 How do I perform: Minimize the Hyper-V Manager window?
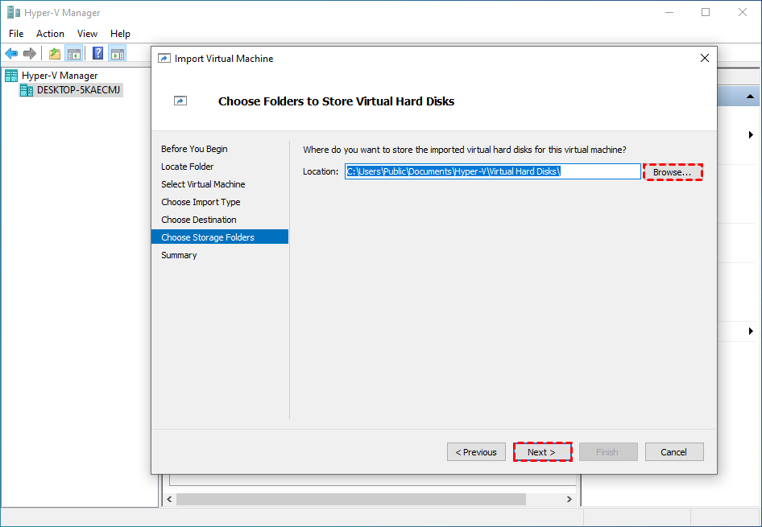point(669,12)
